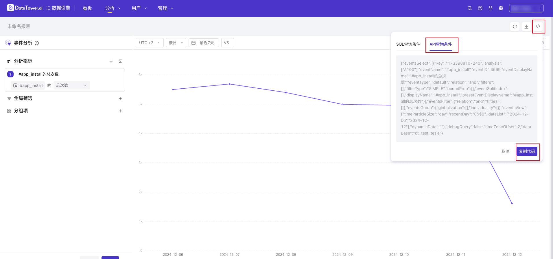This screenshot has width=553, height=259.
Task: Open the 最近7天 date range picker
Action: (204, 43)
